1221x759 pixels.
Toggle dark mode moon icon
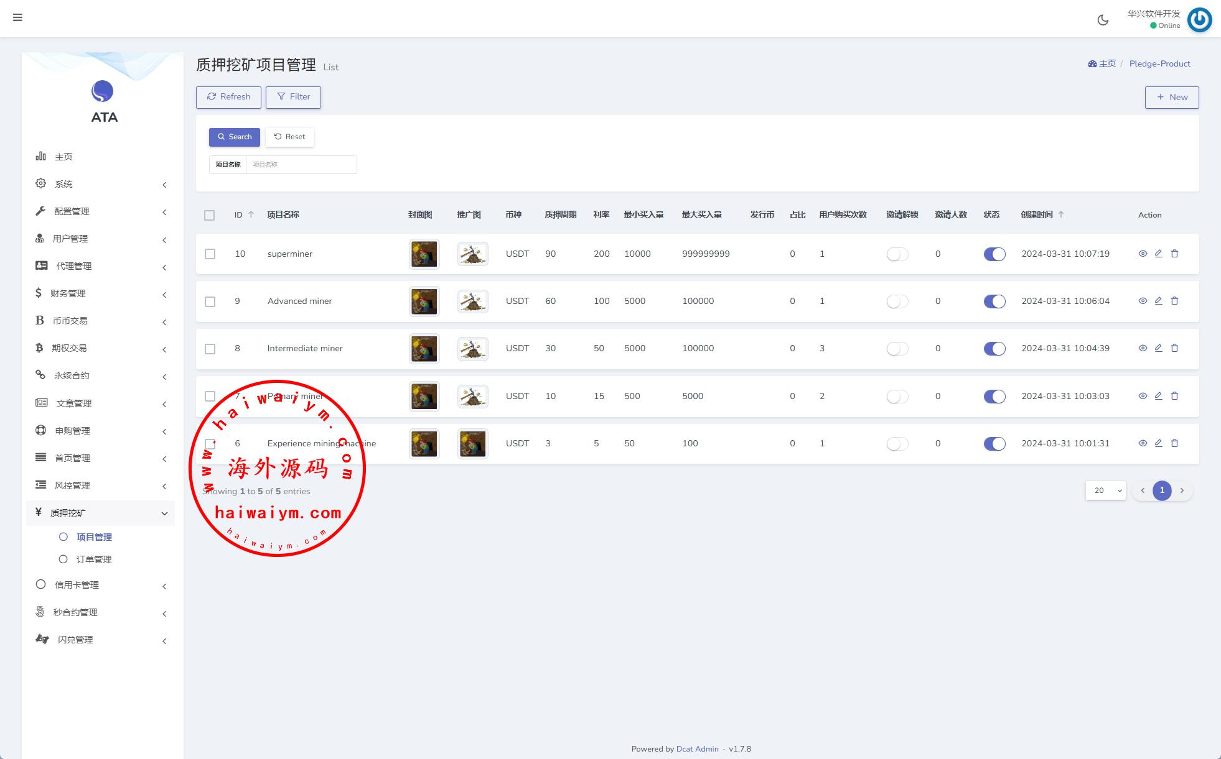click(1103, 20)
